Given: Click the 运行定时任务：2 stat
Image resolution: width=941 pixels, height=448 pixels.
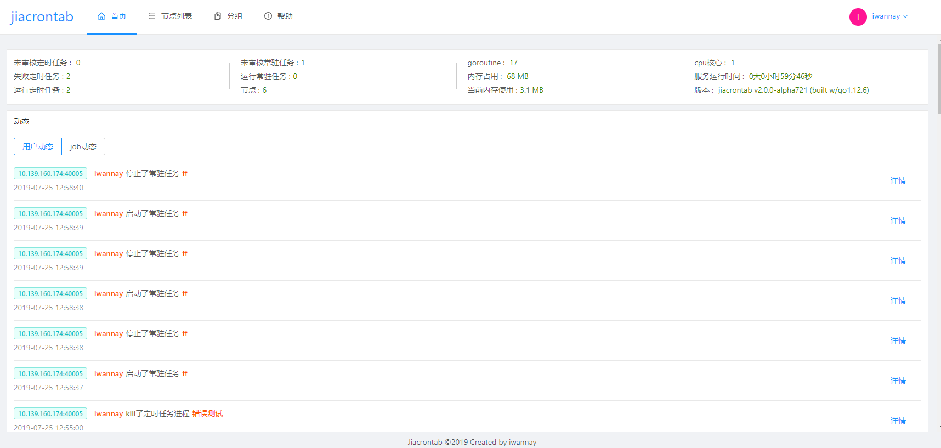Looking at the screenshot, I should 42,90.
